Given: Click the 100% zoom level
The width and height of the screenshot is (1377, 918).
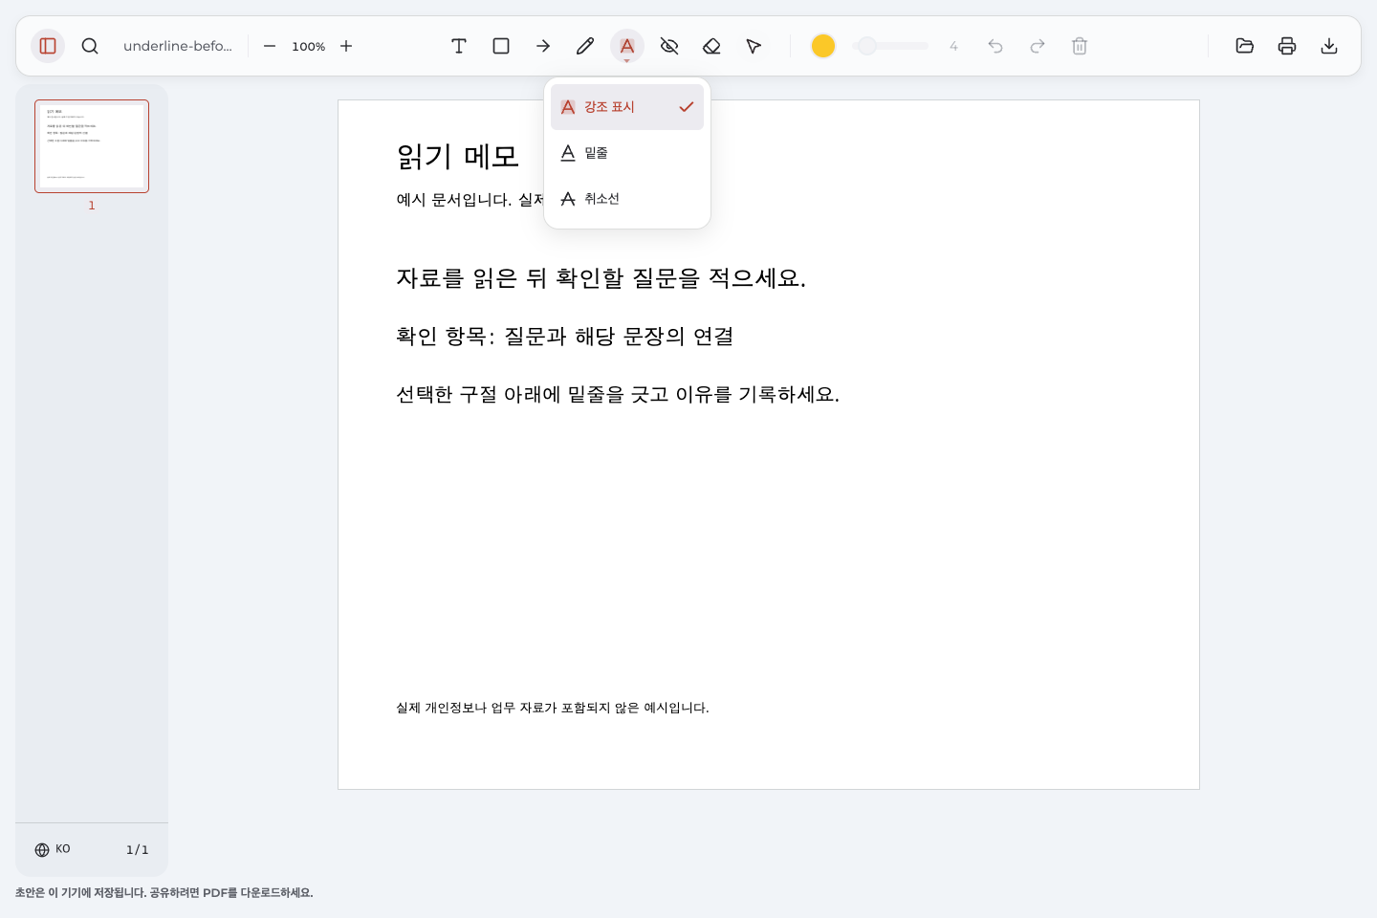Looking at the screenshot, I should [x=308, y=46].
